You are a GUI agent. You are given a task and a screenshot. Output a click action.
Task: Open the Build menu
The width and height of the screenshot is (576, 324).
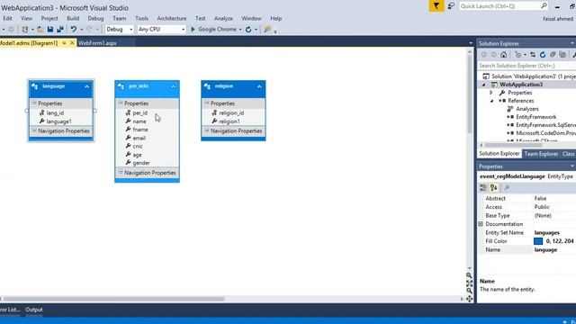click(73, 18)
